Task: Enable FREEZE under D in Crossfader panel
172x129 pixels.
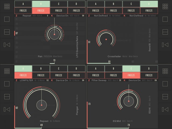Action: 149,11
